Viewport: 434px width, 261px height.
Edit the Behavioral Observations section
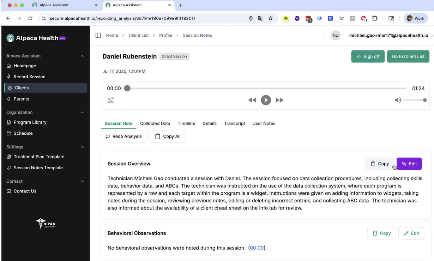point(411,233)
